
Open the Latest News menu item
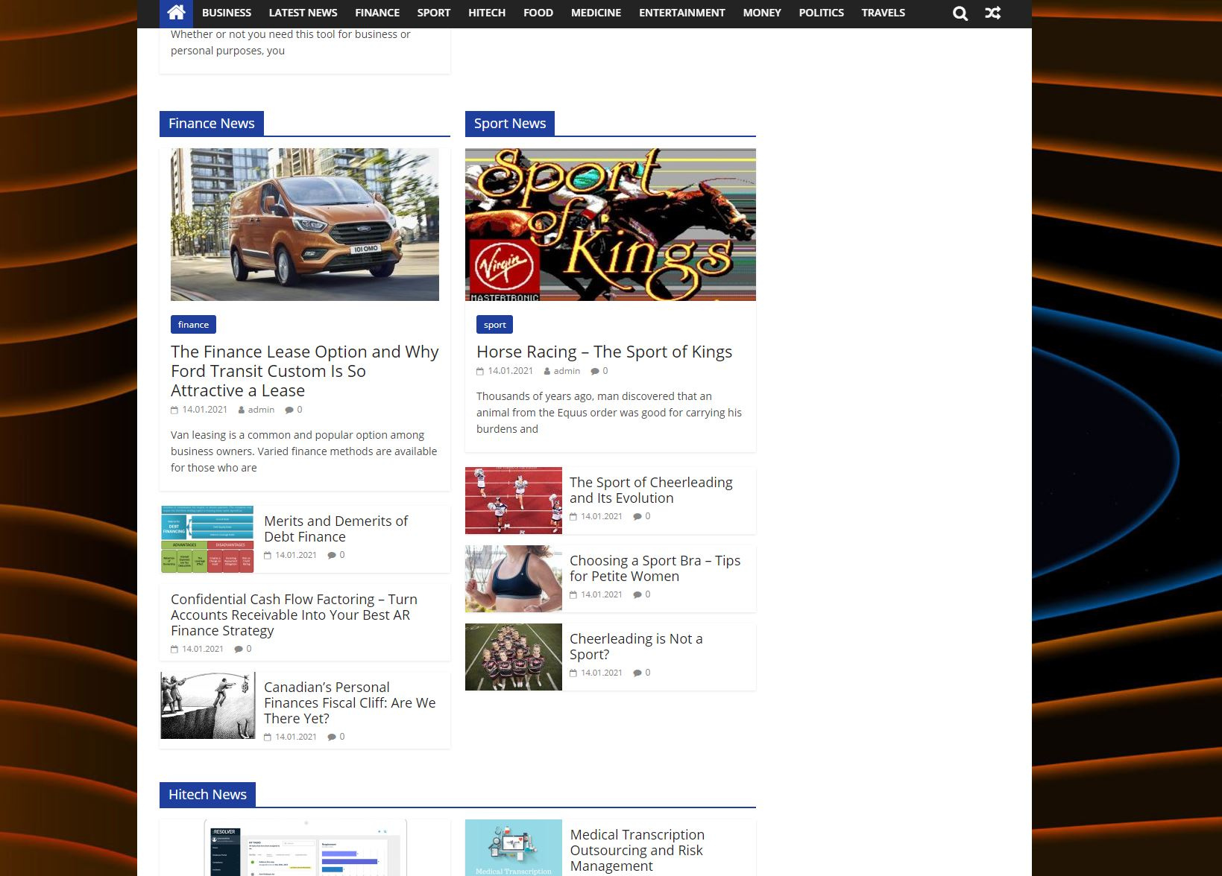303,13
